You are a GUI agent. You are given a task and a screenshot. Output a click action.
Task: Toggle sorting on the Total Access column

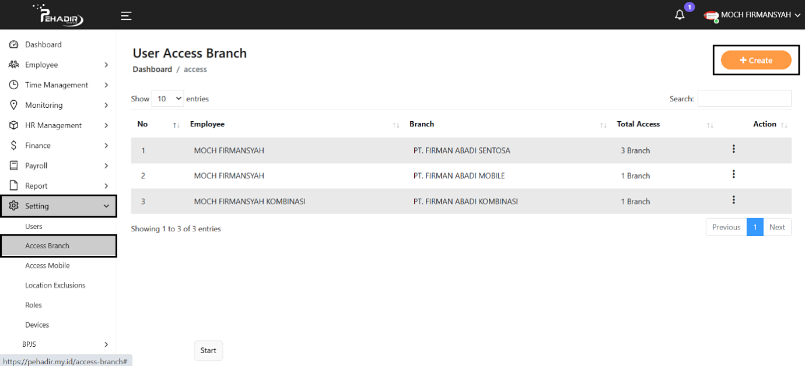[x=710, y=125]
